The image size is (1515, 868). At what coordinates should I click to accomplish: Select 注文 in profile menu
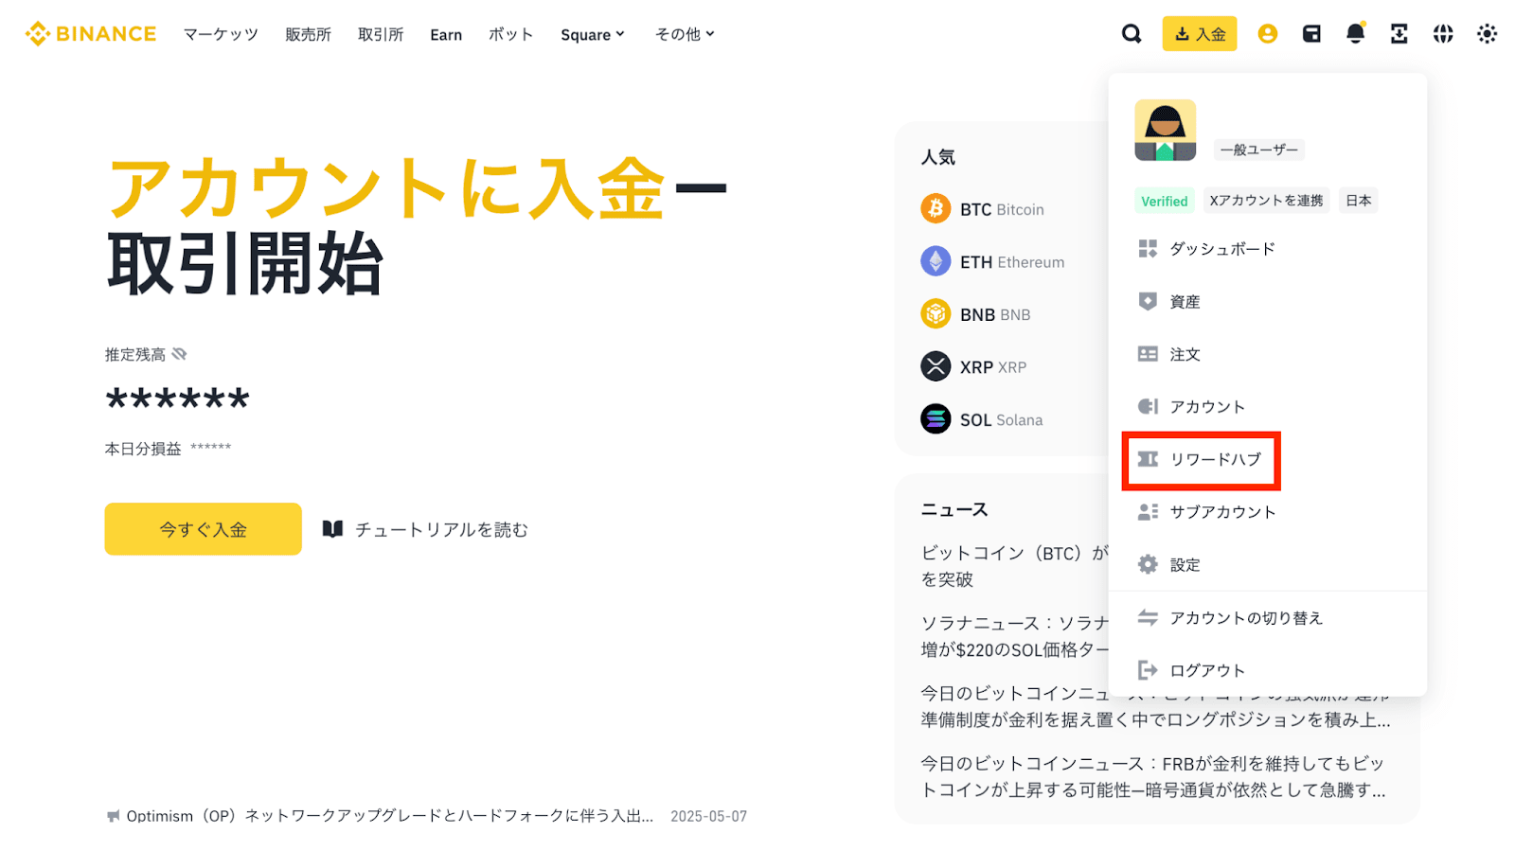click(x=1268, y=354)
